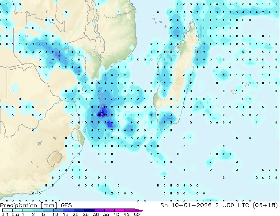Click the "GFS" model label
Image resolution: width=280 pixels, height=216 pixels.
pyautogui.click(x=66, y=205)
